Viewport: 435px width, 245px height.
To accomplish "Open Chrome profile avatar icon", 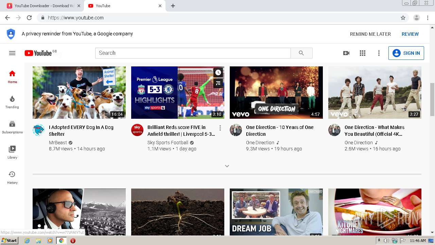I will [x=417, y=18].
